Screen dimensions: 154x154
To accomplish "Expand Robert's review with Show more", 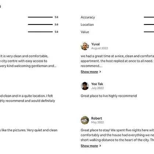I will pos(89,146).
